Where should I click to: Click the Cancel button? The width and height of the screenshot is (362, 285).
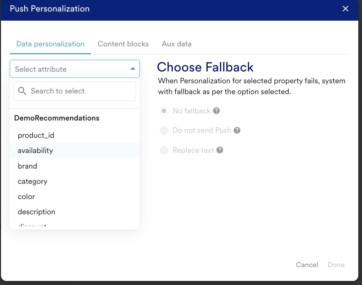coord(307,265)
